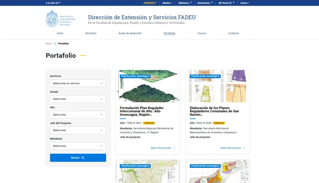The image size is (319, 183).
Task: Open the Medios top menu
Action: click(x=167, y=3)
